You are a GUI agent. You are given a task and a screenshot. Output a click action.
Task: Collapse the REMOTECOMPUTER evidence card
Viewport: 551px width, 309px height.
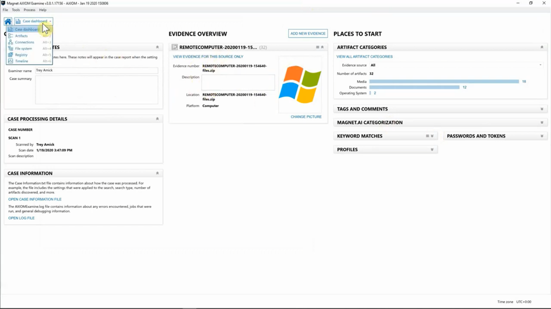coord(322,47)
